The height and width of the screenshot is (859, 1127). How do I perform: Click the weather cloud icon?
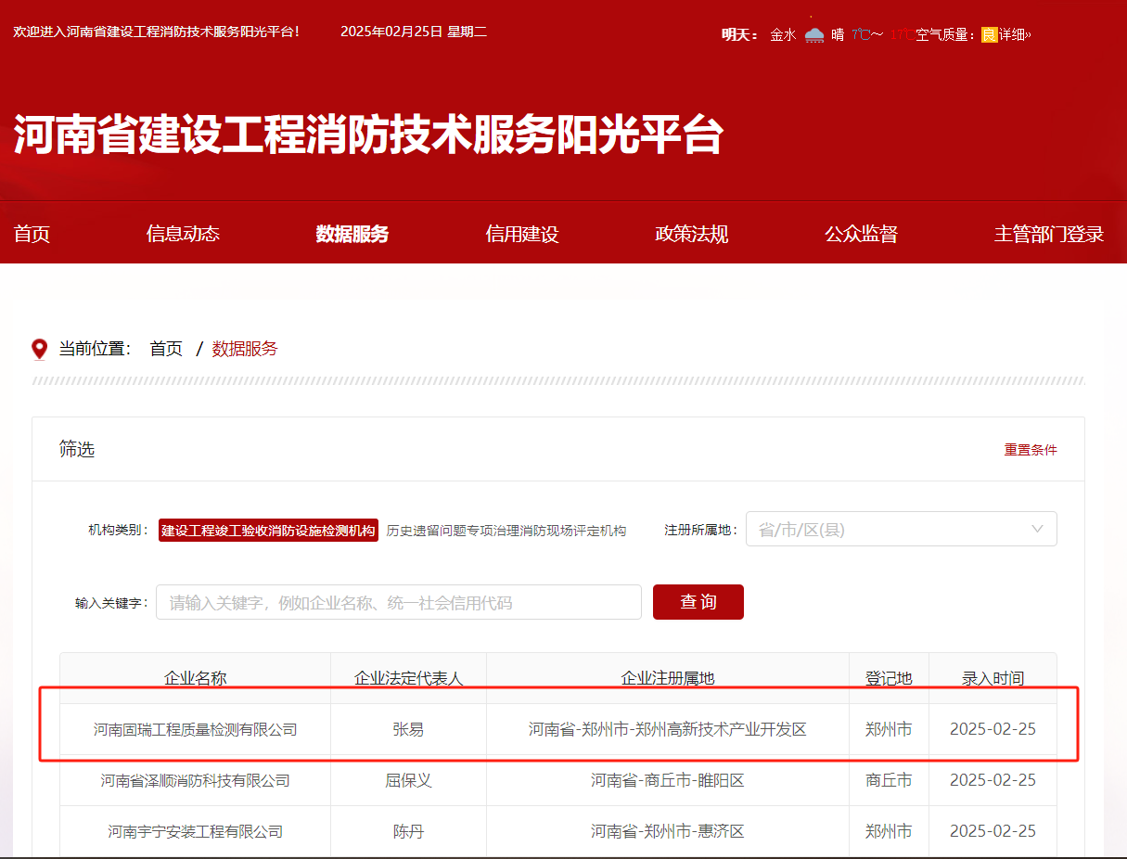tap(813, 34)
